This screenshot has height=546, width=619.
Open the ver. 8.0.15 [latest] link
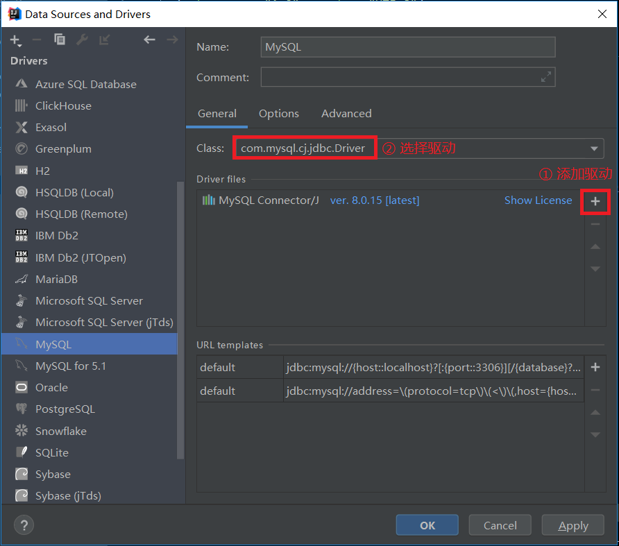[374, 200]
